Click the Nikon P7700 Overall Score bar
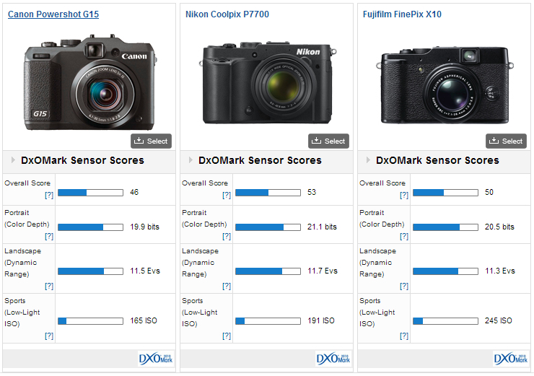 click(x=268, y=193)
